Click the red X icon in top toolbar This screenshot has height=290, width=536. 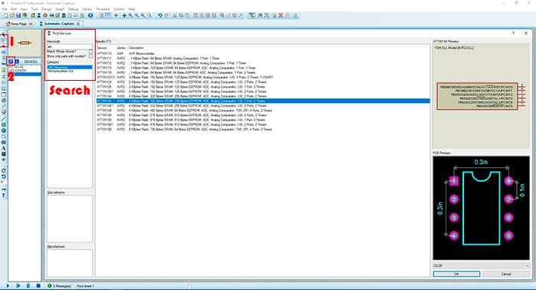click(281, 16)
